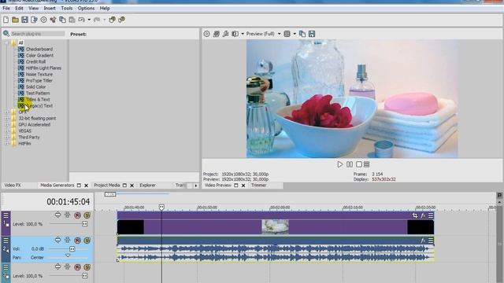Expand the VEGAS folder
The image size is (504, 283).
coord(7,131)
